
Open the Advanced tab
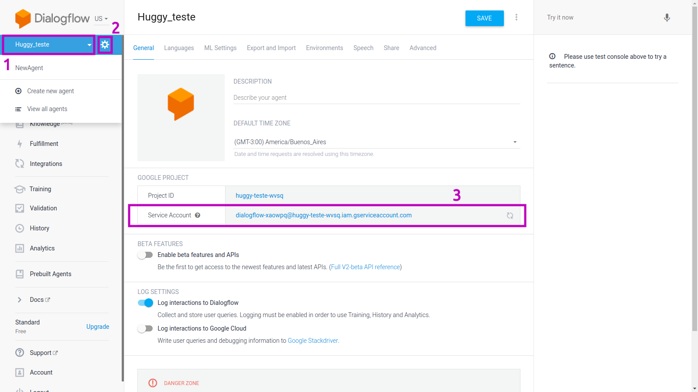pyautogui.click(x=423, y=48)
